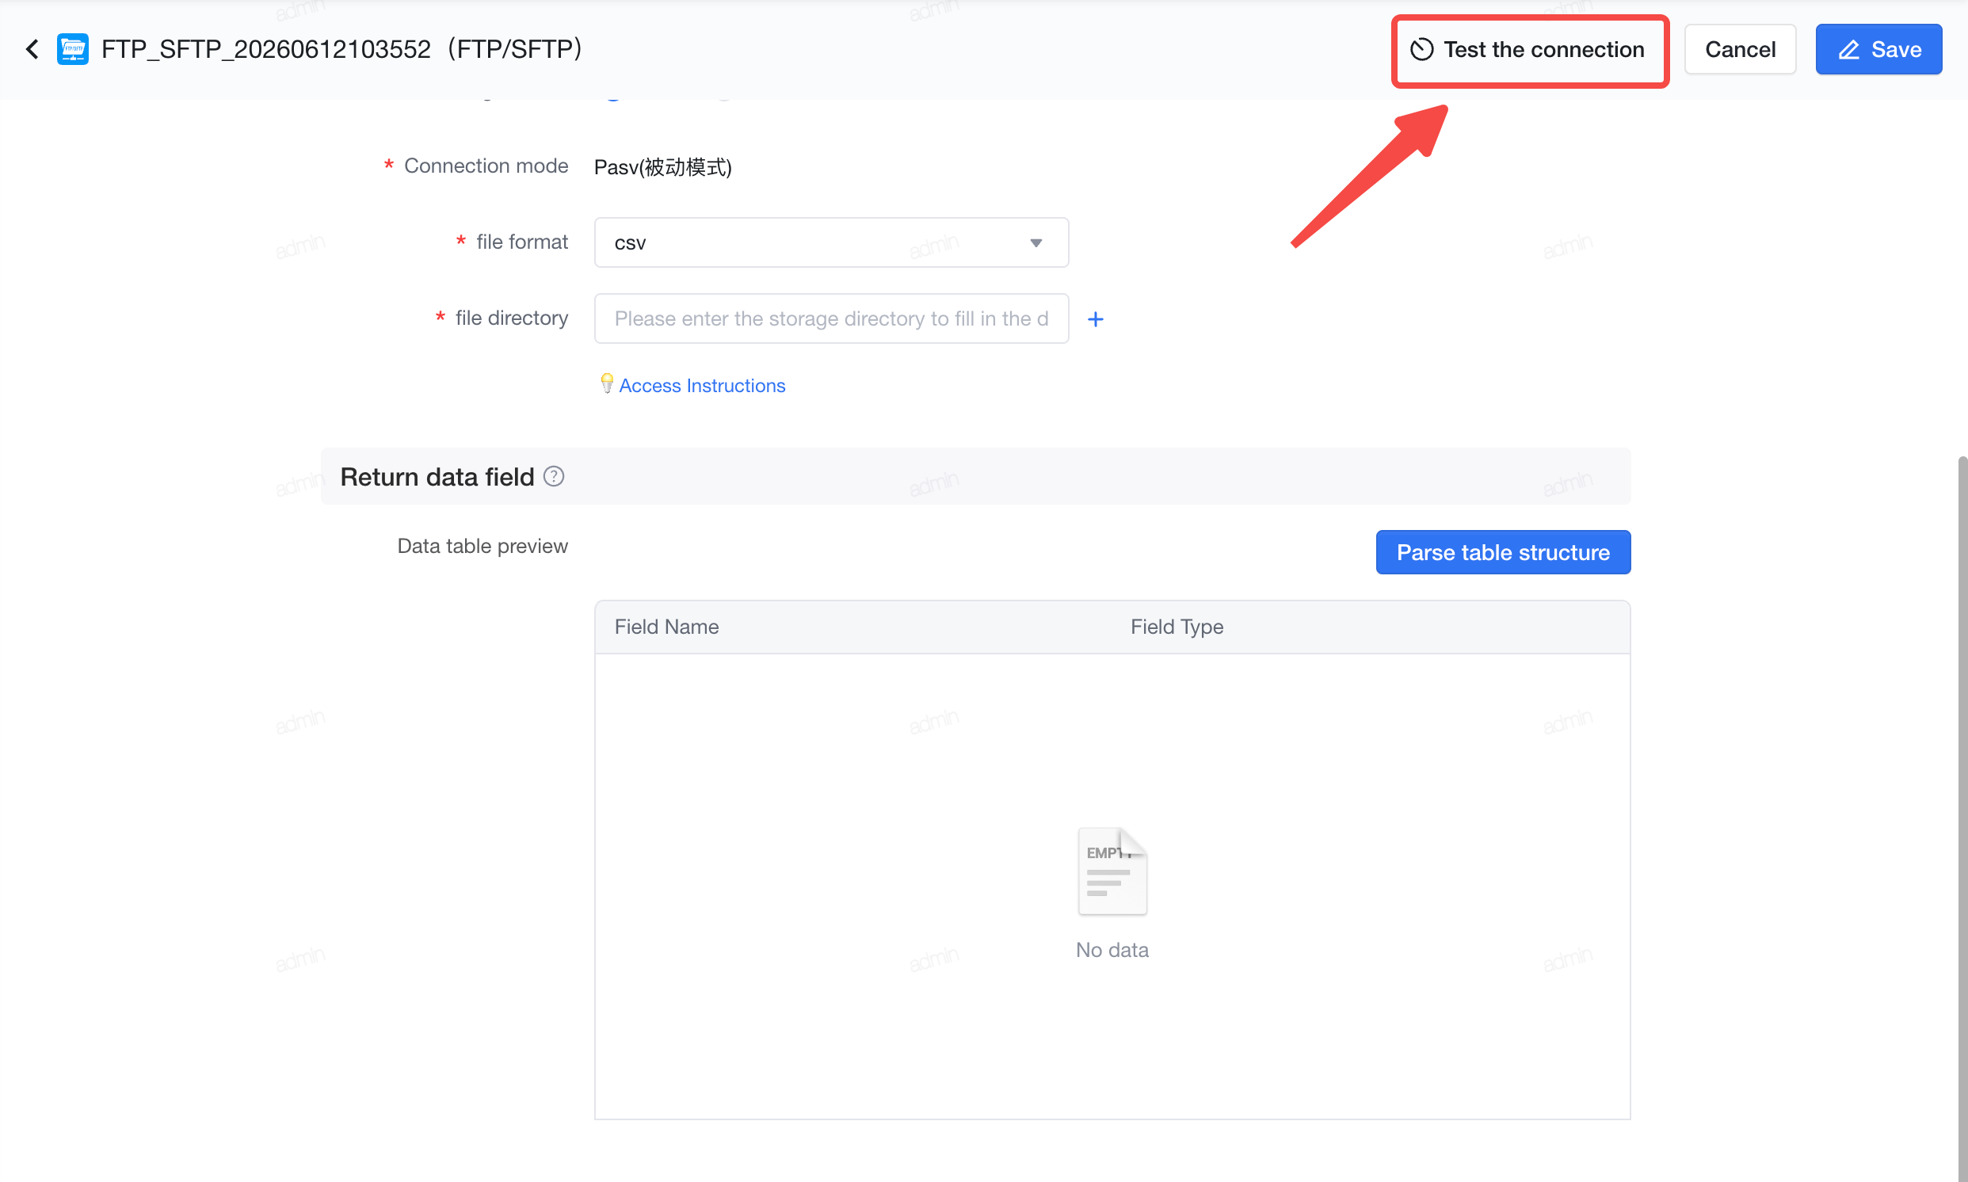Parse table structure

pyautogui.click(x=1502, y=552)
